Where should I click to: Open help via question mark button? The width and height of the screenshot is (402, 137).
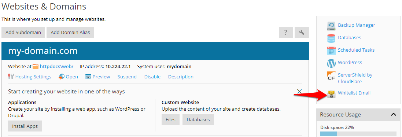click(286, 32)
